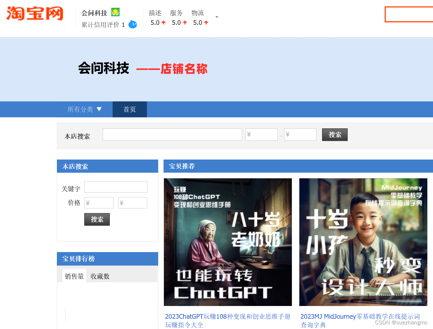The image size is (433, 329).
Task: Open the 2023MJ MidJourney零基础教学 product link
Action: pyautogui.click(x=360, y=320)
